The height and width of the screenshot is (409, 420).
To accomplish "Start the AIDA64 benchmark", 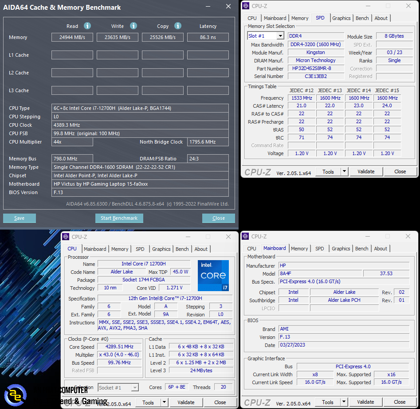I will [x=119, y=218].
